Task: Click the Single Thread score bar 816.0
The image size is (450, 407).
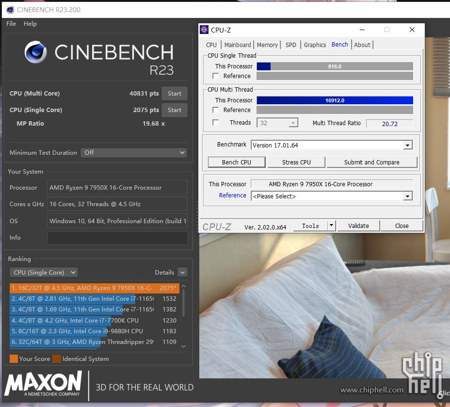Action: [x=335, y=66]
